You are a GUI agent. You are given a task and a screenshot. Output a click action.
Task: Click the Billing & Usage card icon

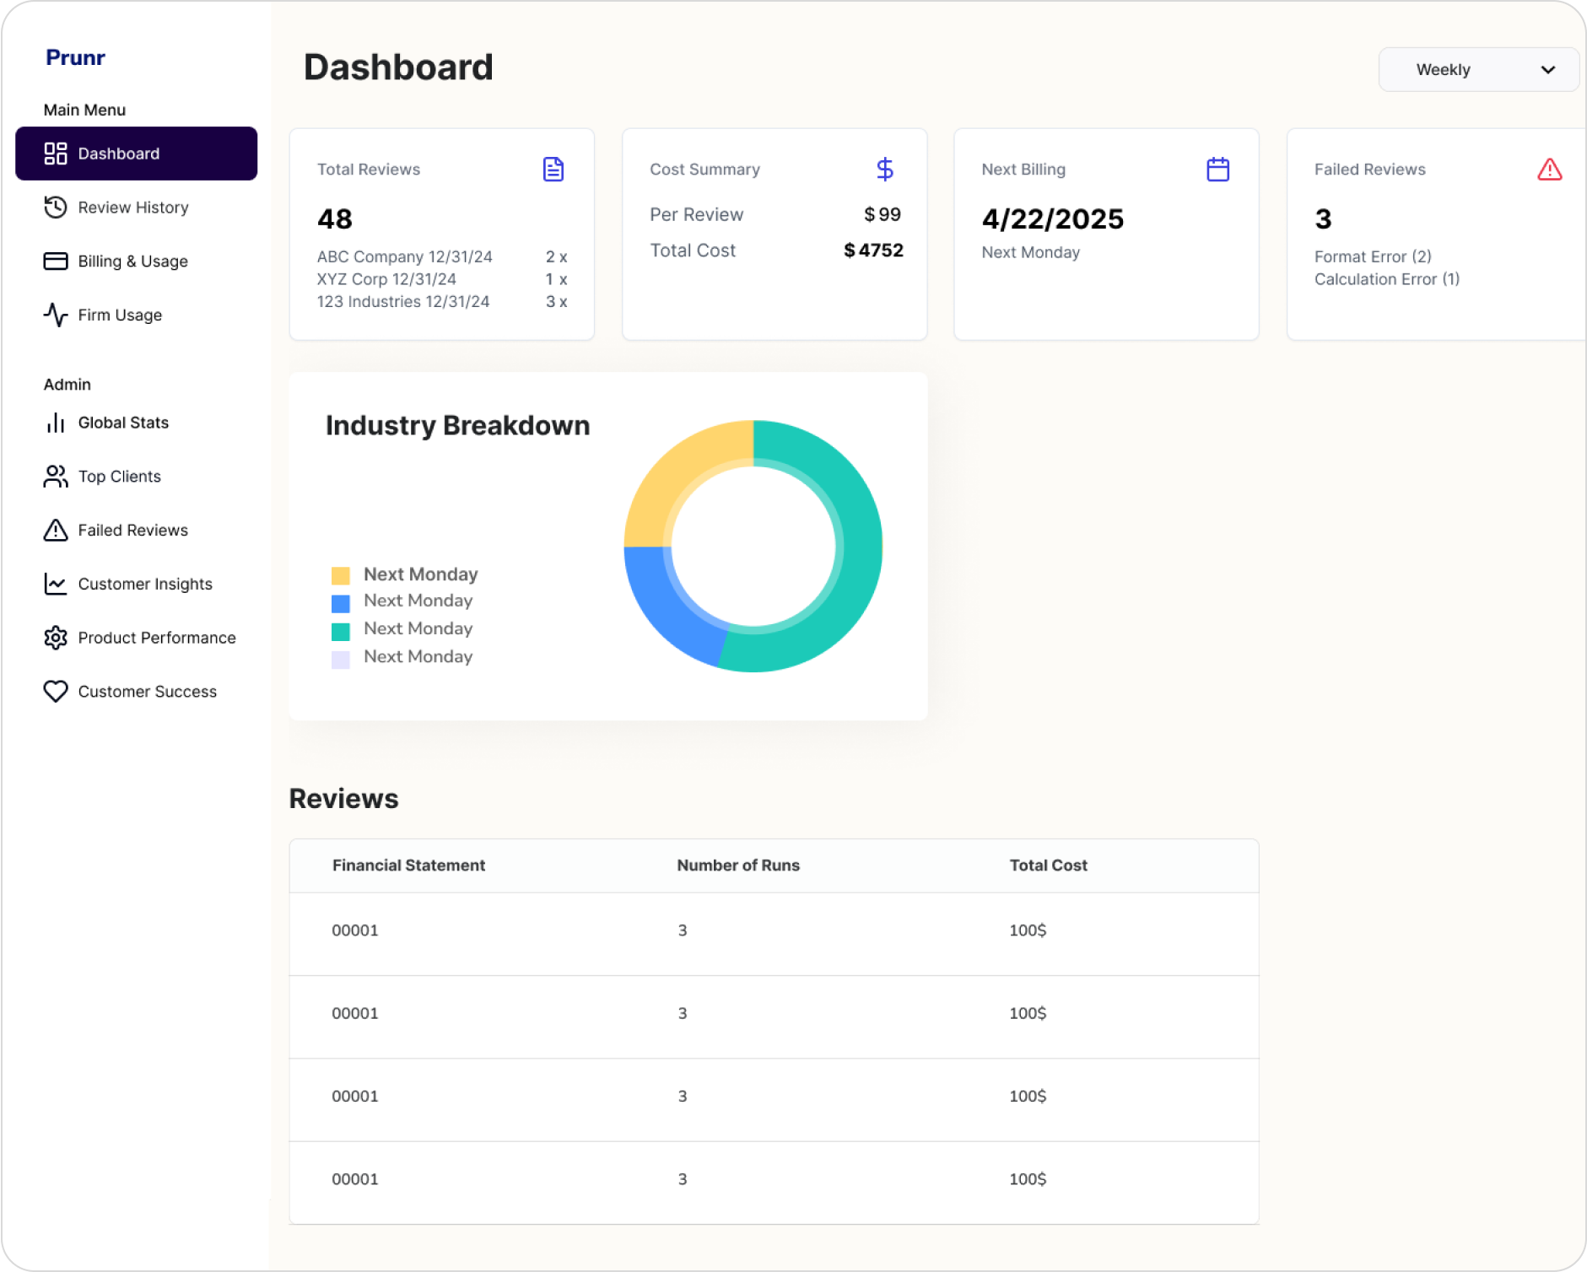point(54,261)
